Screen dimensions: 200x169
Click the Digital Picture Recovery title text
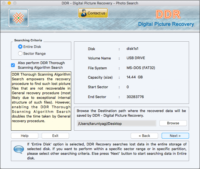point(166,24)
